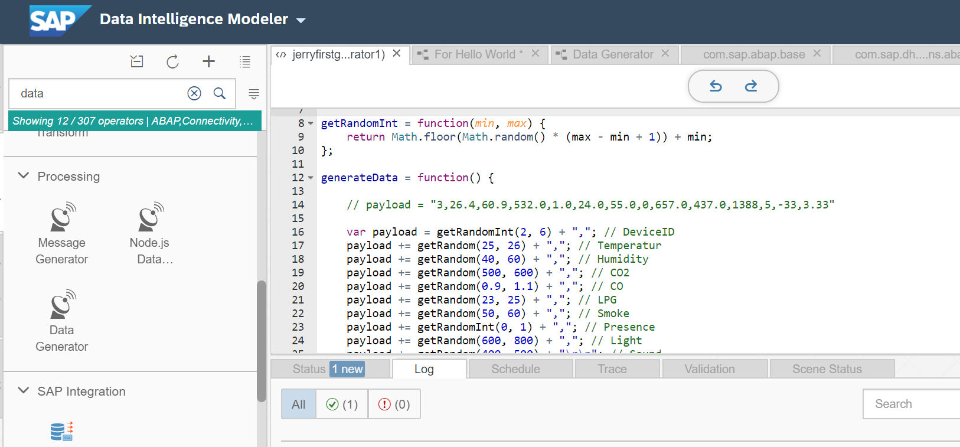Click the 'Temperatur' comment on line 17

(629, 246)
